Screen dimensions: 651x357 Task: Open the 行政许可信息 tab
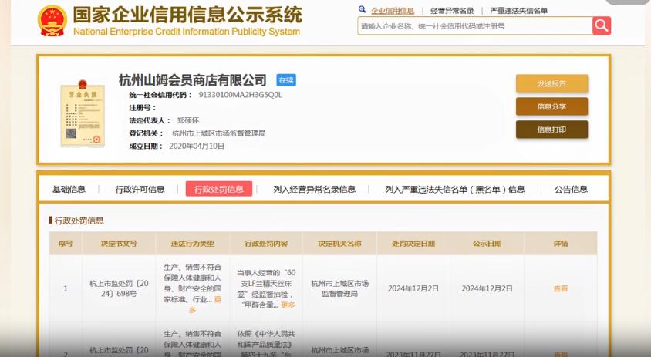coord(140,189)
